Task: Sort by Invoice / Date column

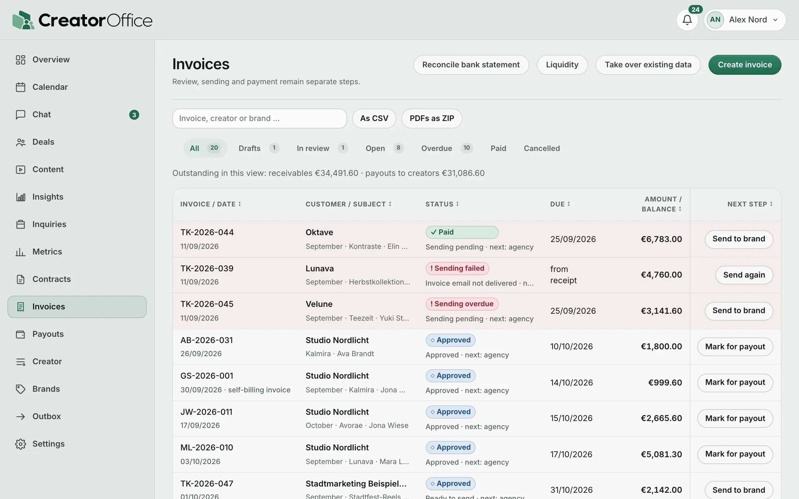Action: [x=211, y=204]
